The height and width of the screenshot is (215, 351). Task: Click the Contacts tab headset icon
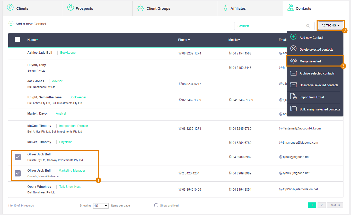[291, 7]
